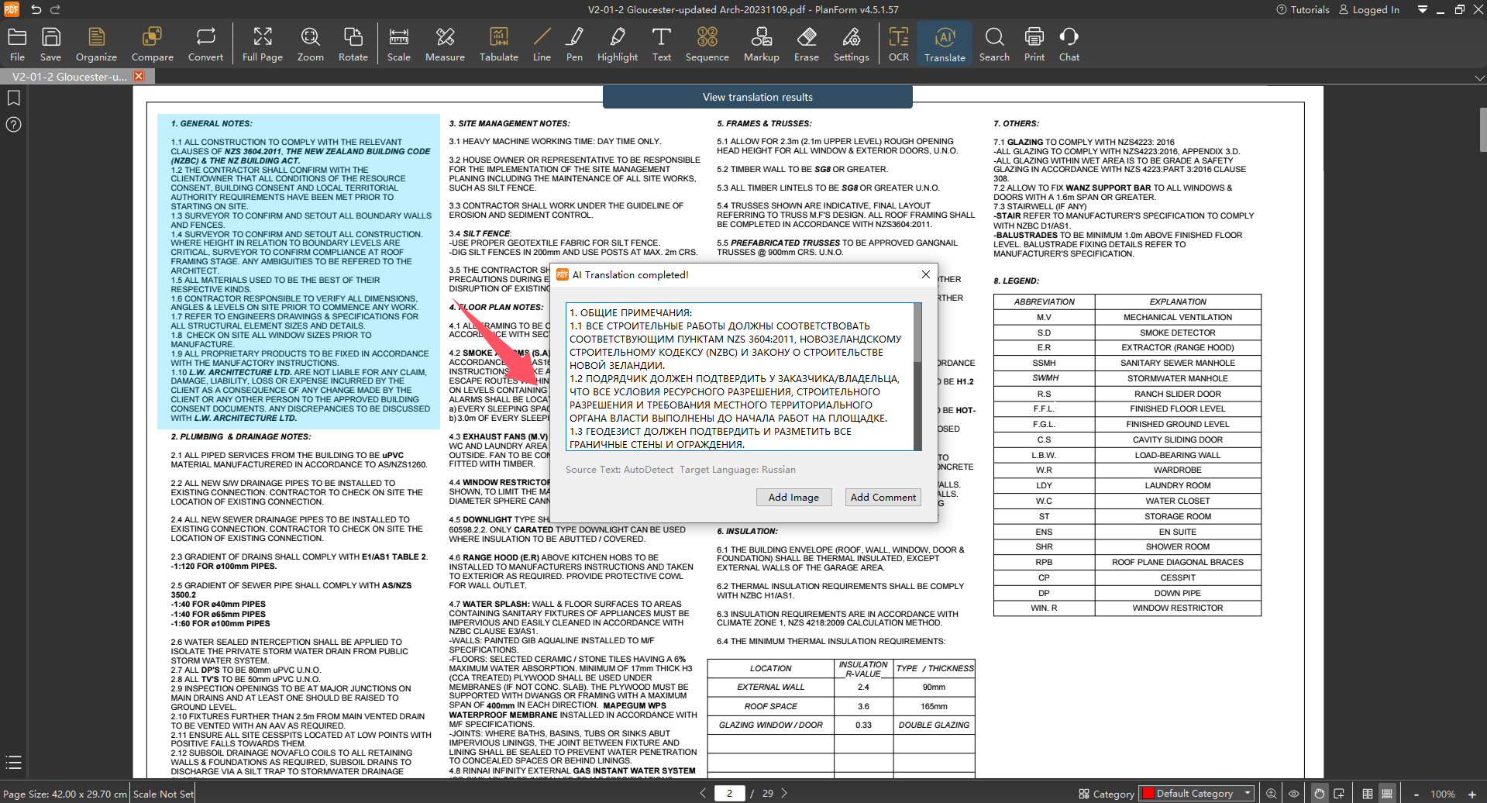Open the Chat tool
1487x803 pixels.
click(x=1069, y=44)
